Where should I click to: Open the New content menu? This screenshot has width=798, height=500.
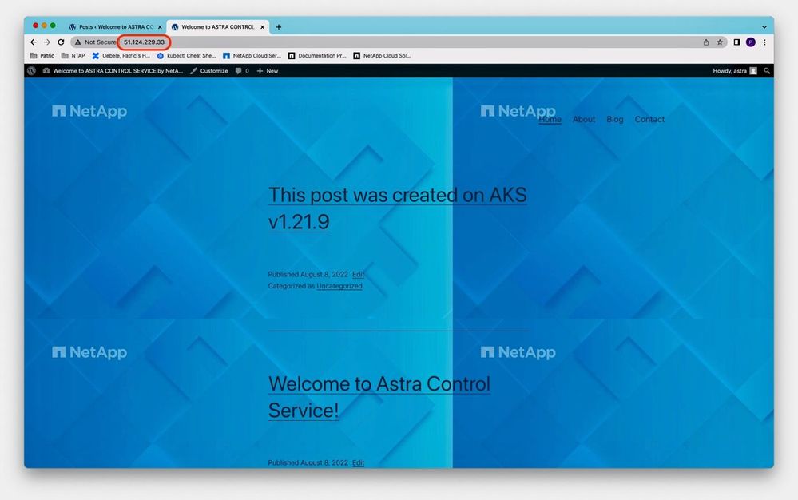point(268,71)
